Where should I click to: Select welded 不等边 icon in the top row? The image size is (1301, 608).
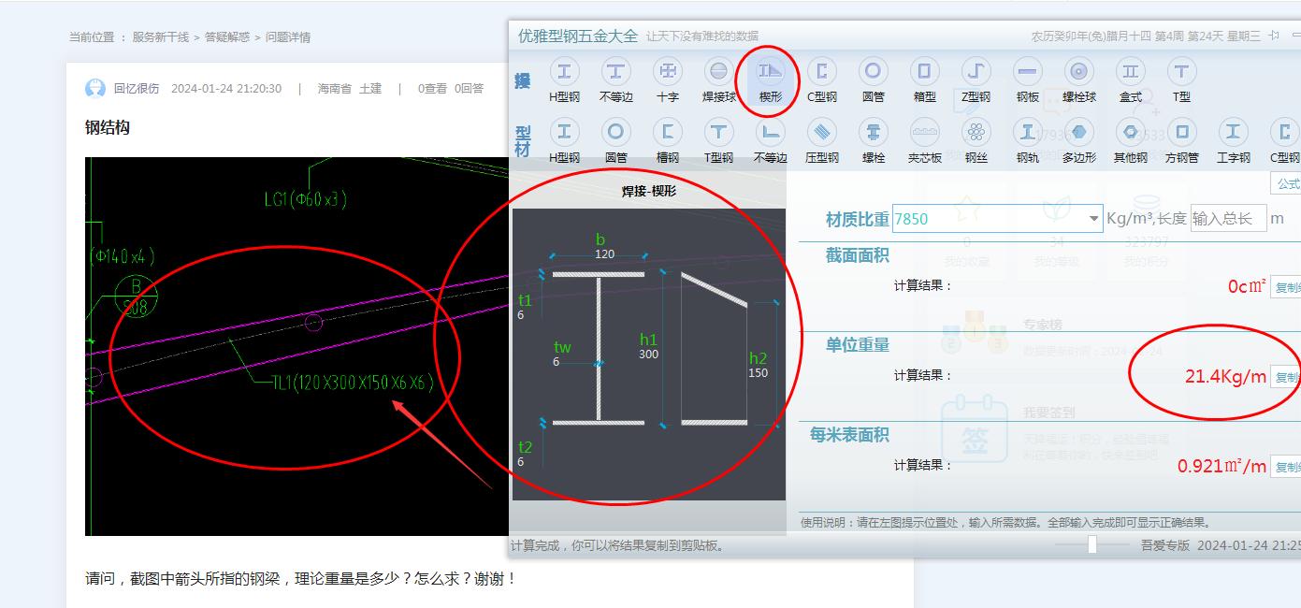coord(615,80)
